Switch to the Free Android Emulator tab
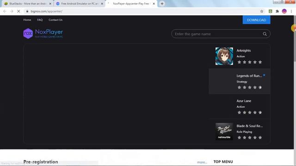The width and height of the screenshot is (296, 166). pos(79,4)
